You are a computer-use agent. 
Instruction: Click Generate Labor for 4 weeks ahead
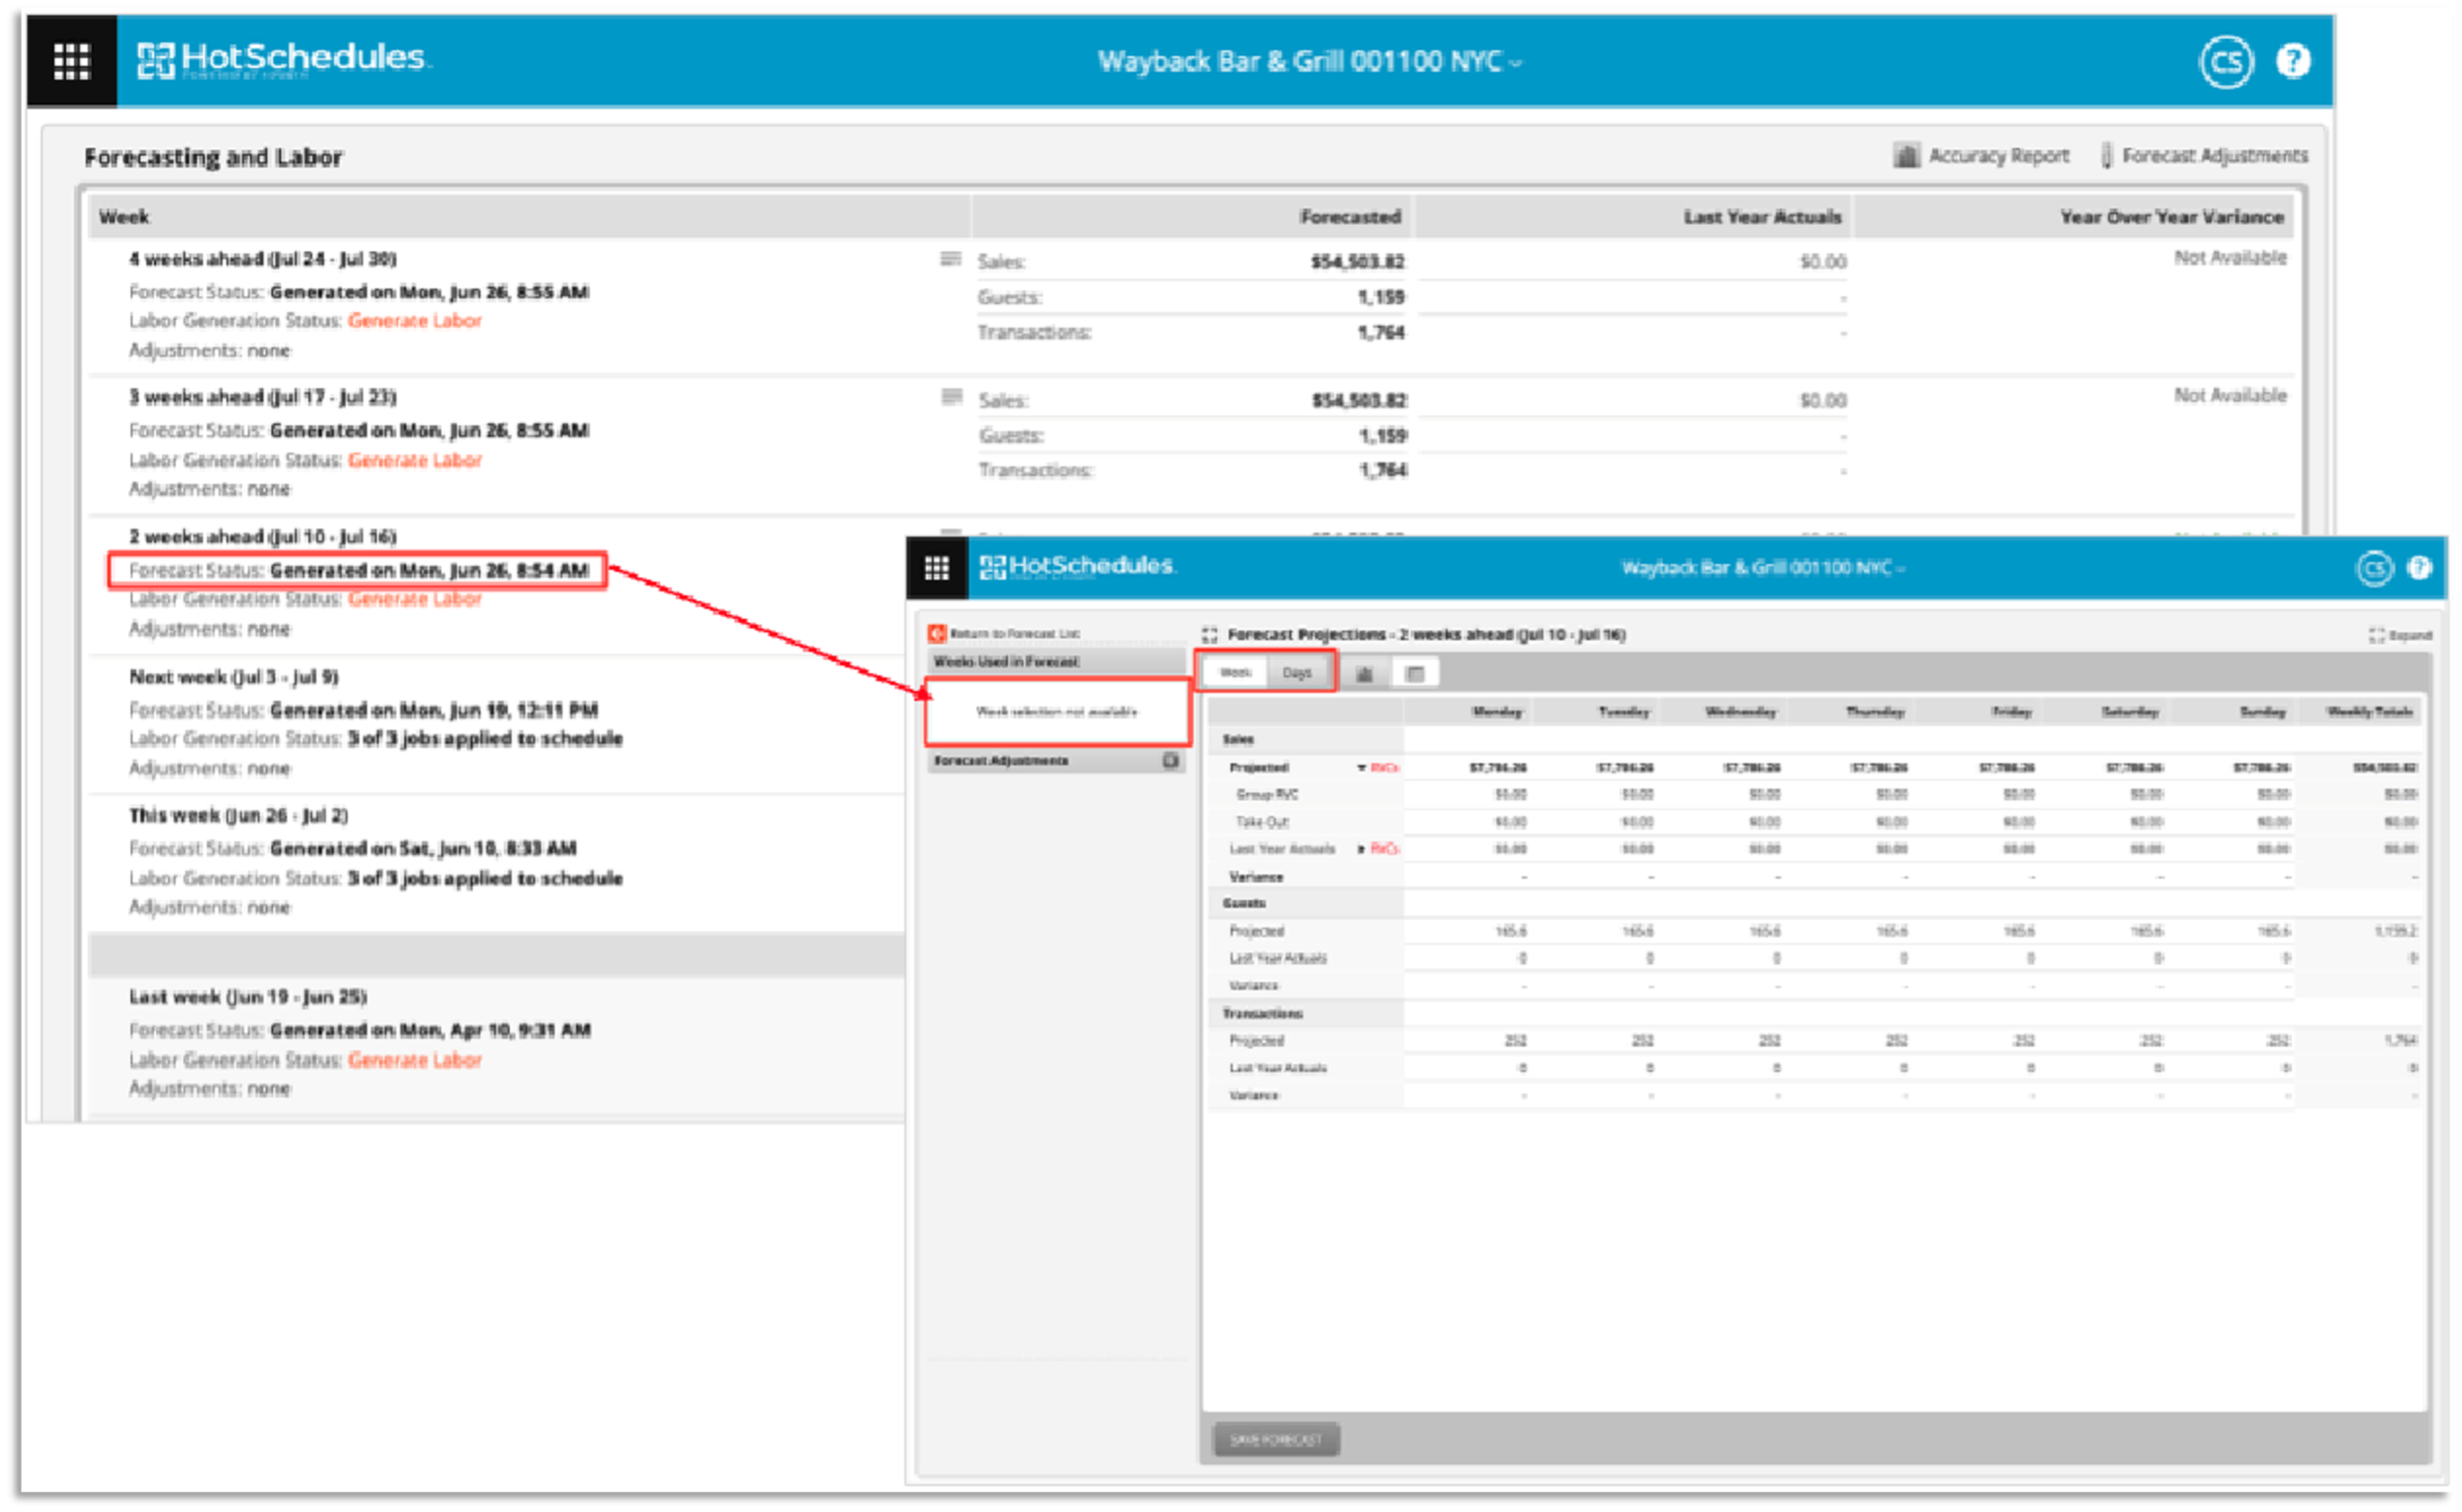(x=414, y=320)
